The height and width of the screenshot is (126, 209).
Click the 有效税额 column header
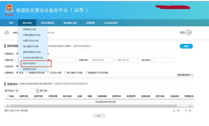tap(102, 96)
